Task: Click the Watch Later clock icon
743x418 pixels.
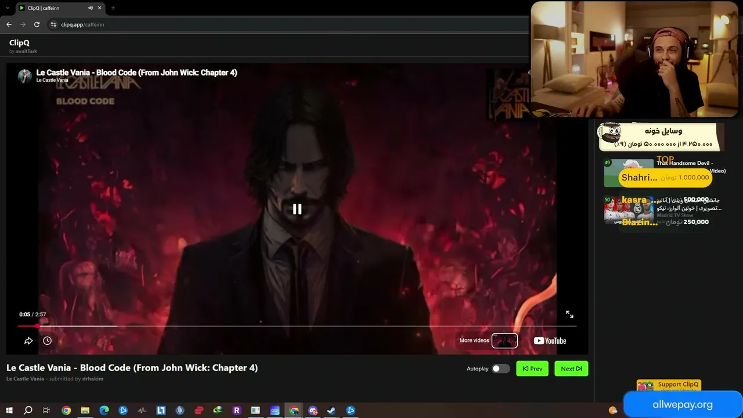Action: (47, 341)
